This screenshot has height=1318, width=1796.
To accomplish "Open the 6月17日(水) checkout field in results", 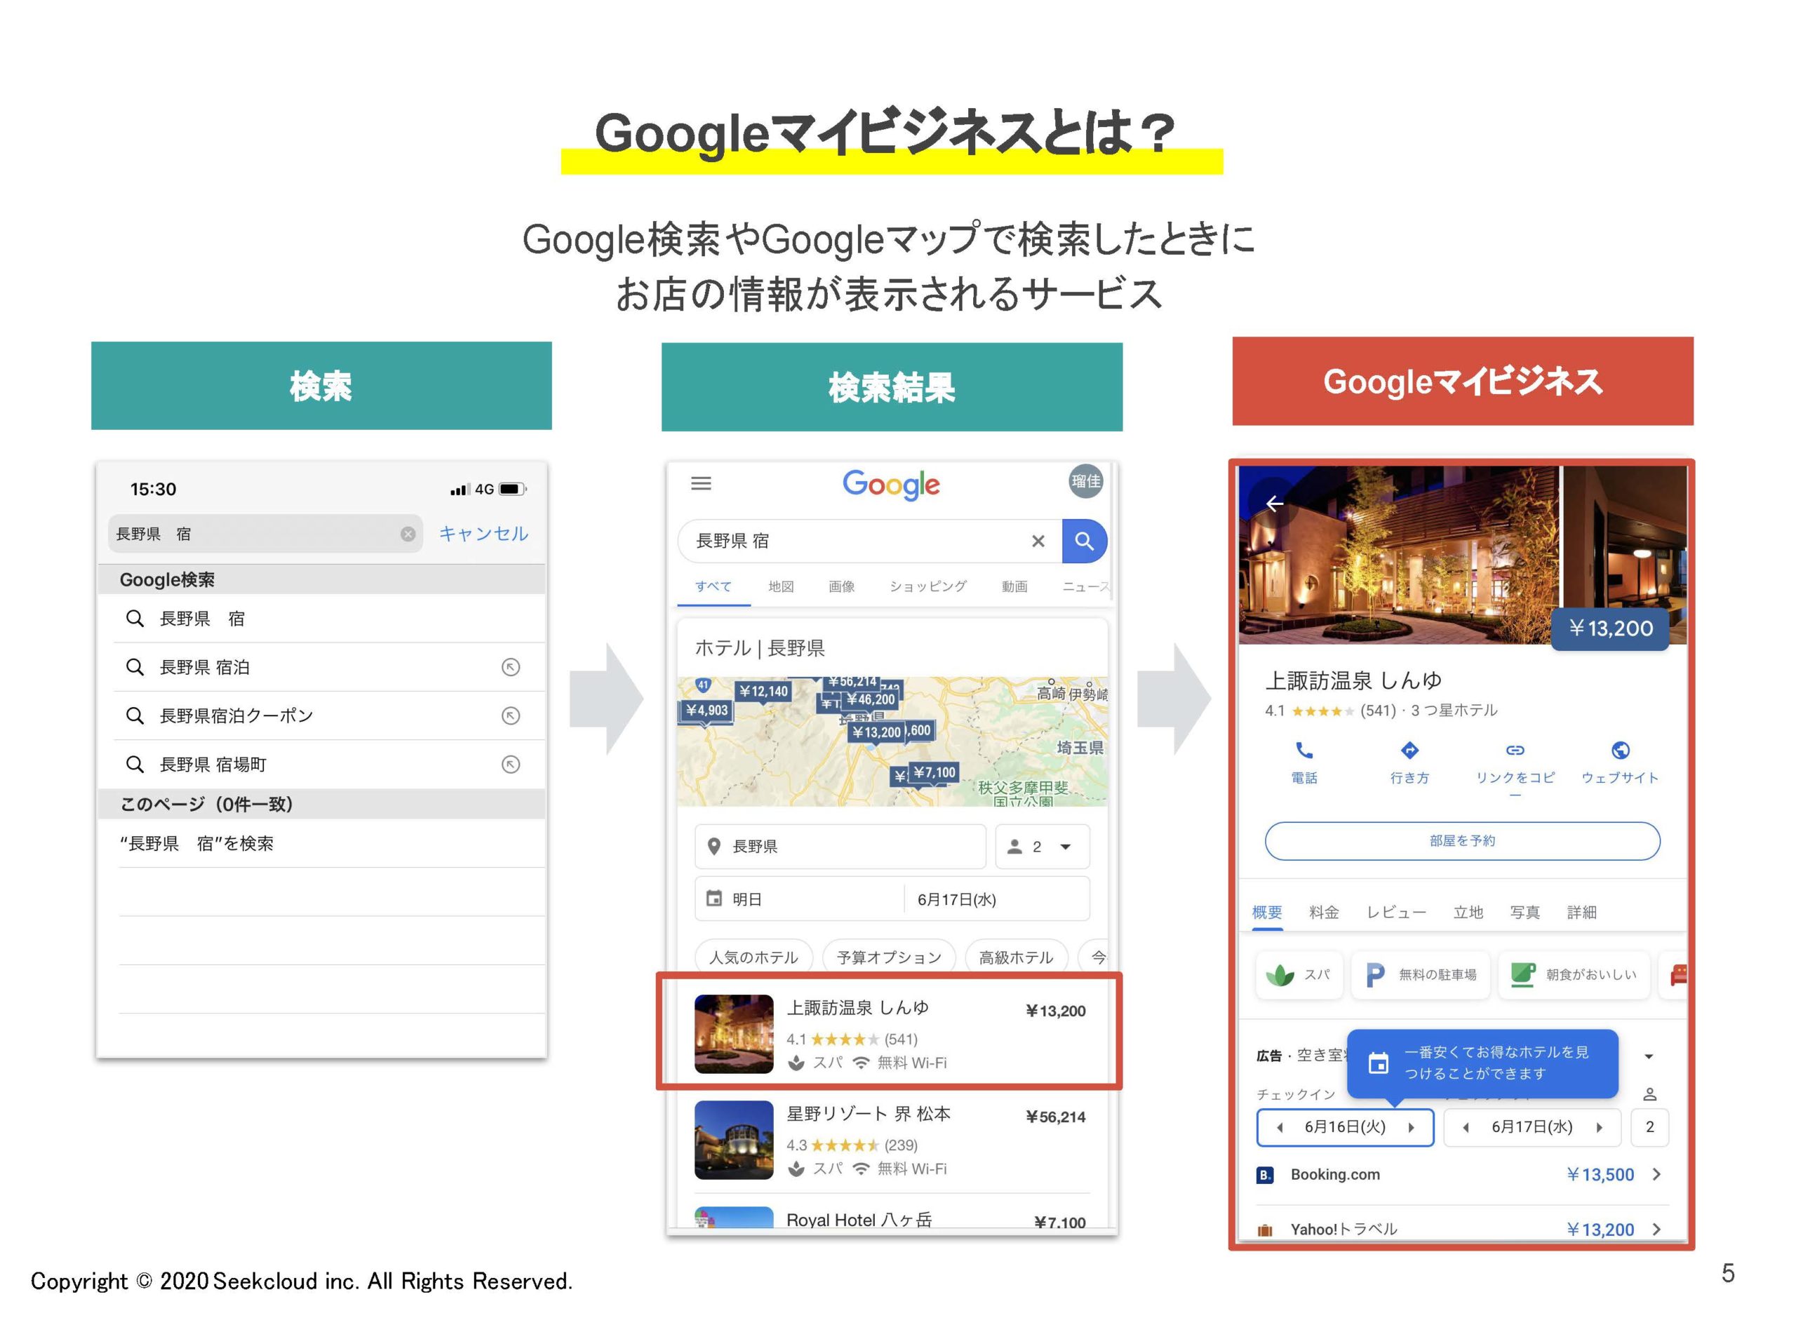I will [x=996, y=900].
